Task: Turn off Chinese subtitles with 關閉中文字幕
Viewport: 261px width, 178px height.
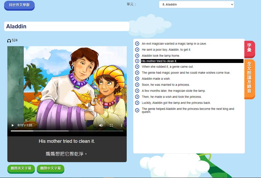Action: [x=50, y=168]
